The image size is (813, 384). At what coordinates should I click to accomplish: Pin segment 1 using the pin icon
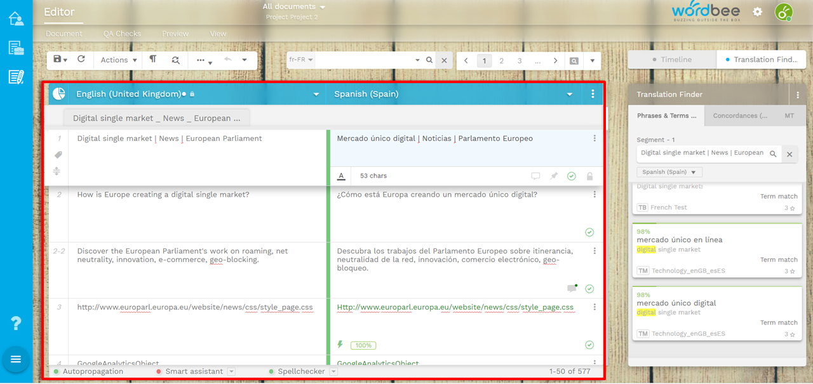[x=553, y=176]
